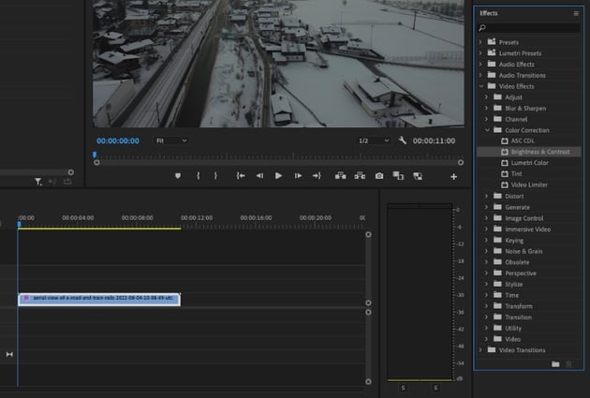Create a new custom bin in Effects
This screenshot has width=590, height=398.
(x=555, y=363)
